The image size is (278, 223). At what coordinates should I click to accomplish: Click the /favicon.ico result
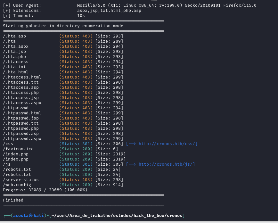click(18, 149)
